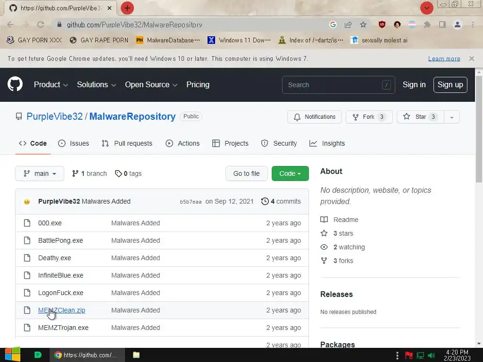Open a new tab with red plus button
Screen dimensions: 483x362
click(127, 8)
